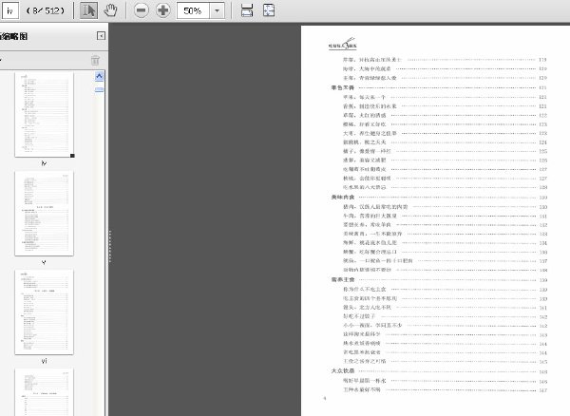Click the contents line beginning 牛肉
The width and height of the screenshot is (570, 416).
click(x=445, y=216)
